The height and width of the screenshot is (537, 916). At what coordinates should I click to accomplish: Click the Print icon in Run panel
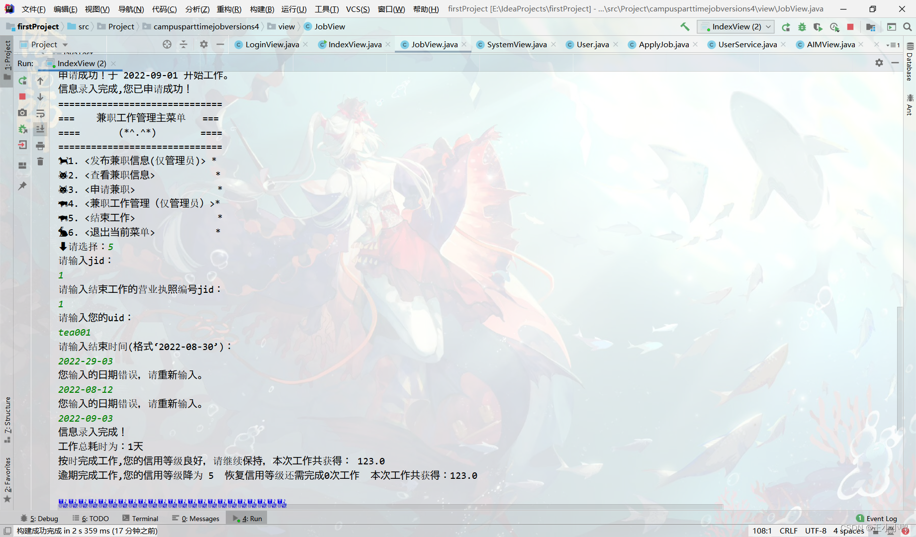pos(40,145)
